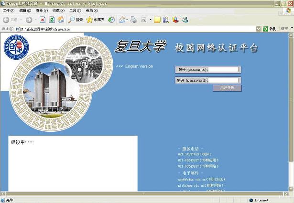This screenshot has height=203, width=294.
Task: Click the Mail envelope toolbar icon
Action: coord(122,20)
